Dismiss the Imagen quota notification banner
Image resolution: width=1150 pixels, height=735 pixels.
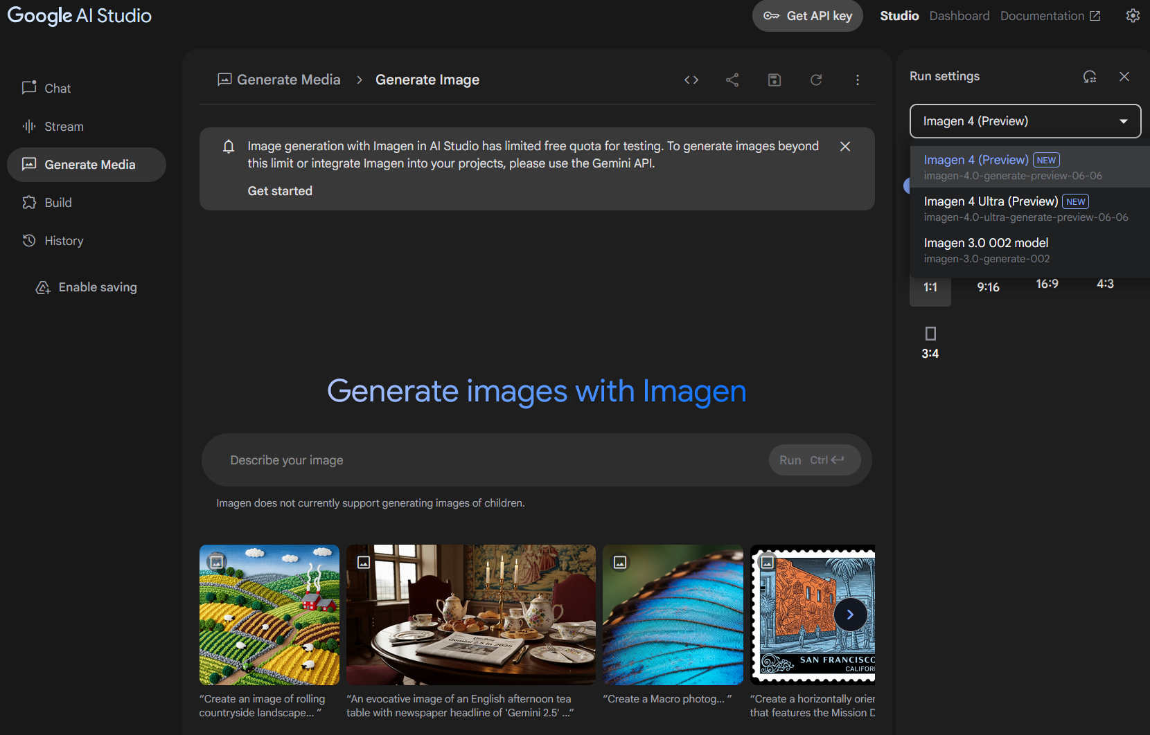[845, 147]
